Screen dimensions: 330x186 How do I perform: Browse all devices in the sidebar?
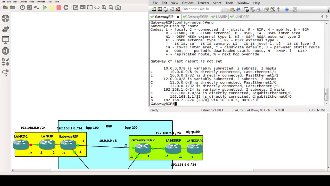coord(5,62)
